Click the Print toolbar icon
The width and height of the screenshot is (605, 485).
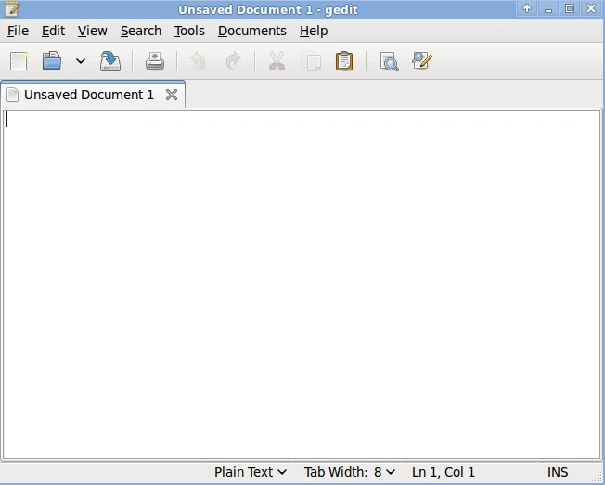(155, 61)
